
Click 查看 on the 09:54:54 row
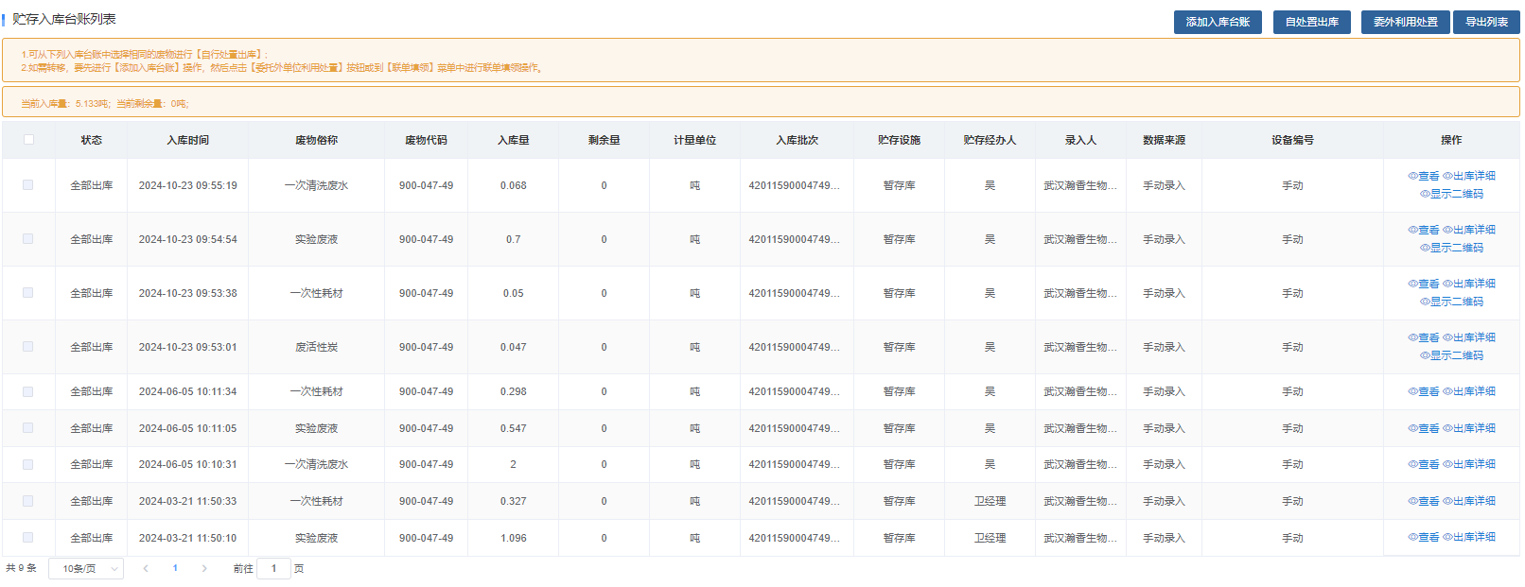point(1424,230)
